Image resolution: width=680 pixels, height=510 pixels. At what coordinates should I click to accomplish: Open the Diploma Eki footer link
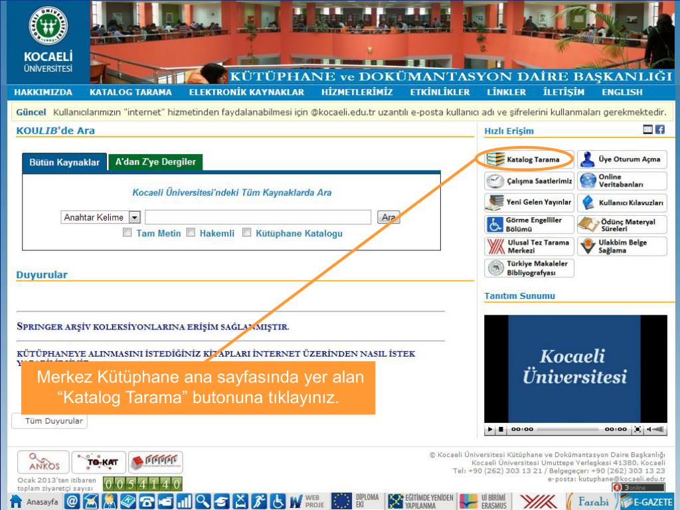pos(356,501)
